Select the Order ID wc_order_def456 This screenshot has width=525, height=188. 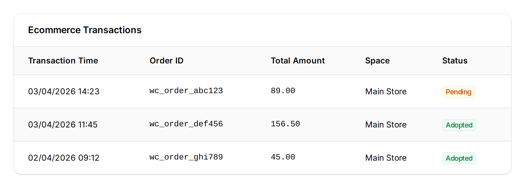[x=186, y=124]
